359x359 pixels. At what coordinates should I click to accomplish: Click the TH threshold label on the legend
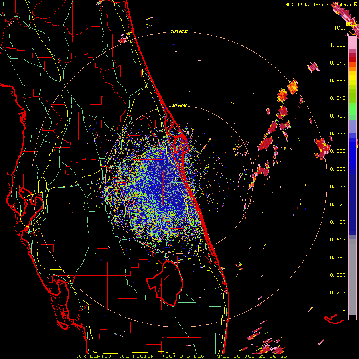coord(343,311)
